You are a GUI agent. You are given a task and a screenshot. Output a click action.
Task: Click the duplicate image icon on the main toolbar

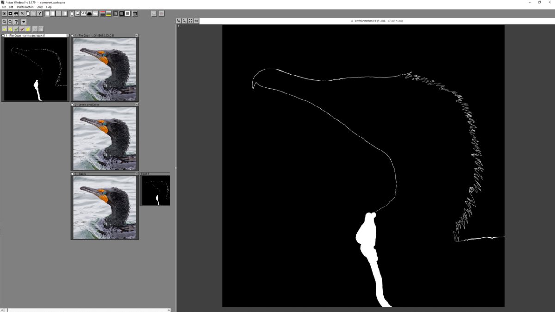tap(27, 12)
